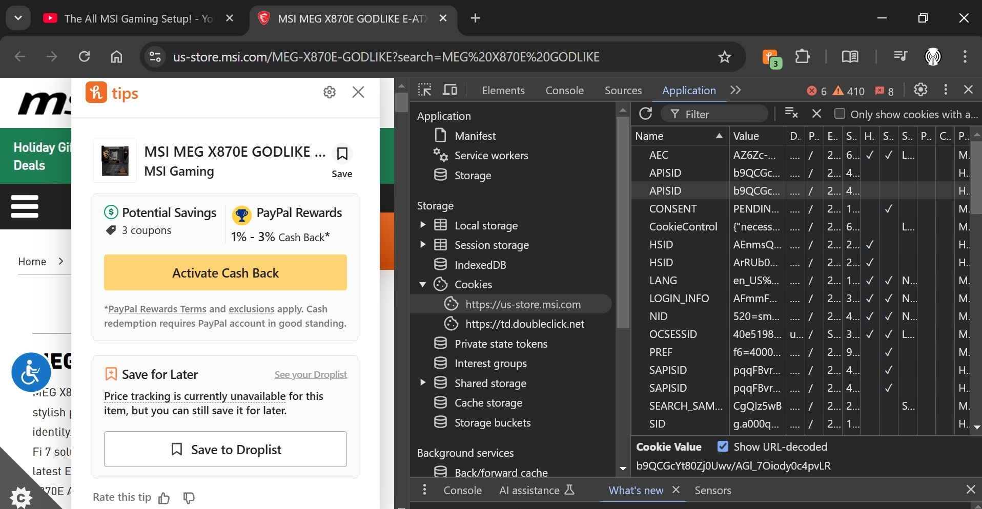Open the See your Droplist link

tap(311, 375)
